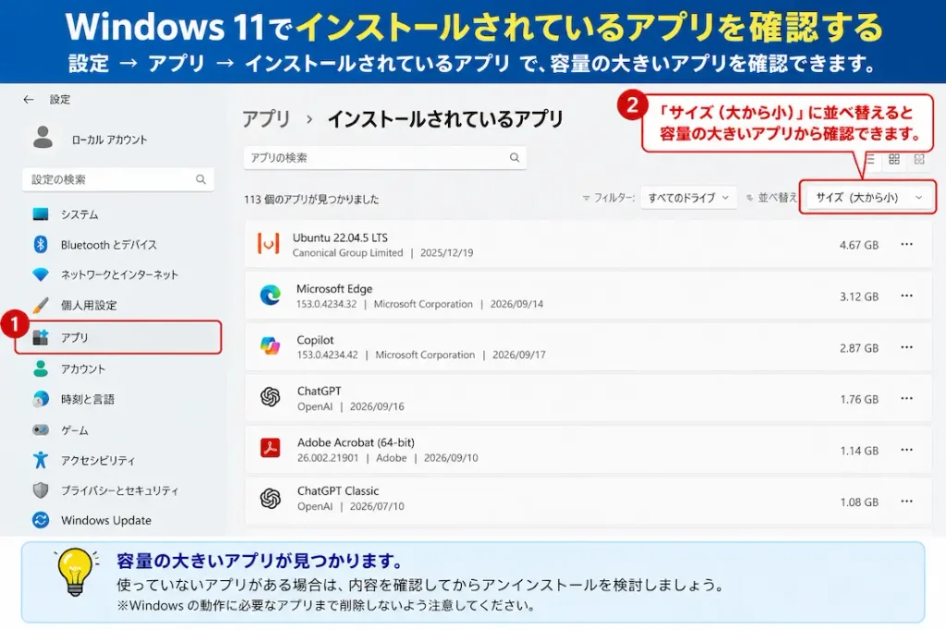Click the ゲーム controller icon

pos(41,430)
